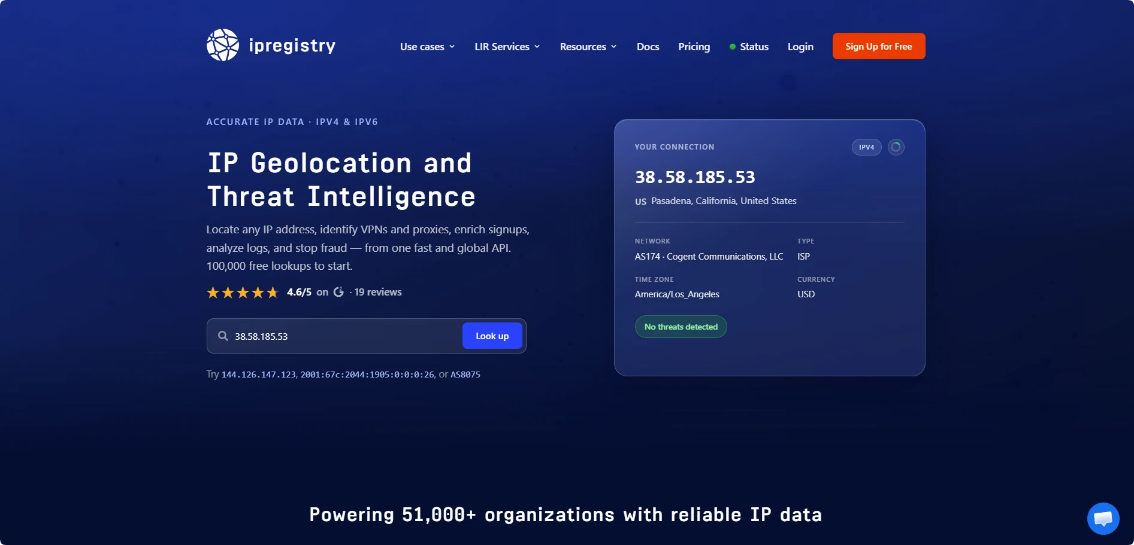Expand the Resources dropdown menu
The width and height of the screenshot is (1134, 545).
[x=588, y=47]
